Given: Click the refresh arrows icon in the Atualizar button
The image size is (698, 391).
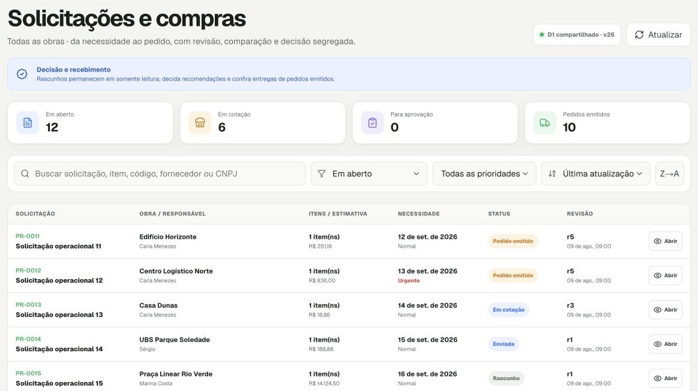Looking at the screenshot, I should click(x=639, y=35).
